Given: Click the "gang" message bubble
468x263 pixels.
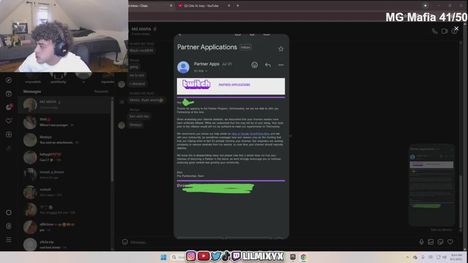Looking at the screenshot, I should click(134, 67).
